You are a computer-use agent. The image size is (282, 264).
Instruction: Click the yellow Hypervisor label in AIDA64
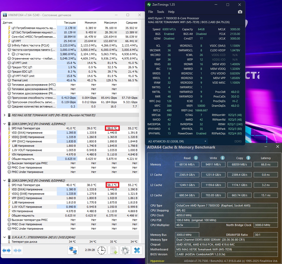point(157,261)
